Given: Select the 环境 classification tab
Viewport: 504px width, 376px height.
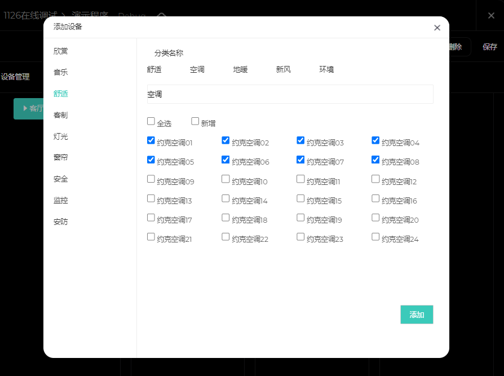Looking at the screenshot, I should pos(326,69).
